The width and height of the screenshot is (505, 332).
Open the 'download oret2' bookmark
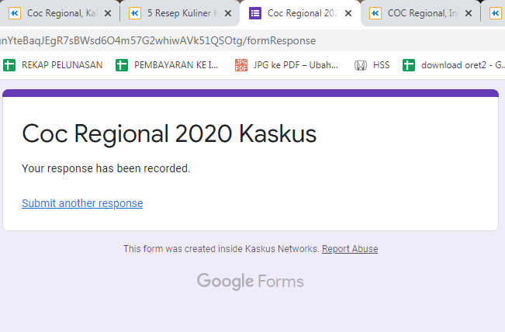point(454,65)
